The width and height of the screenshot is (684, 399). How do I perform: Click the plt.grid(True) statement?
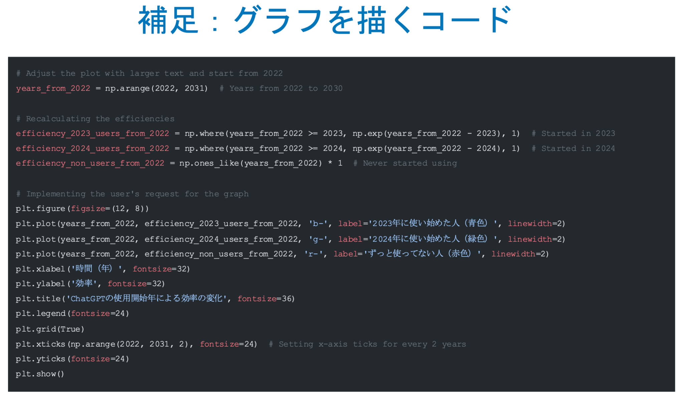pyautogui.click(x=50, y=329)
